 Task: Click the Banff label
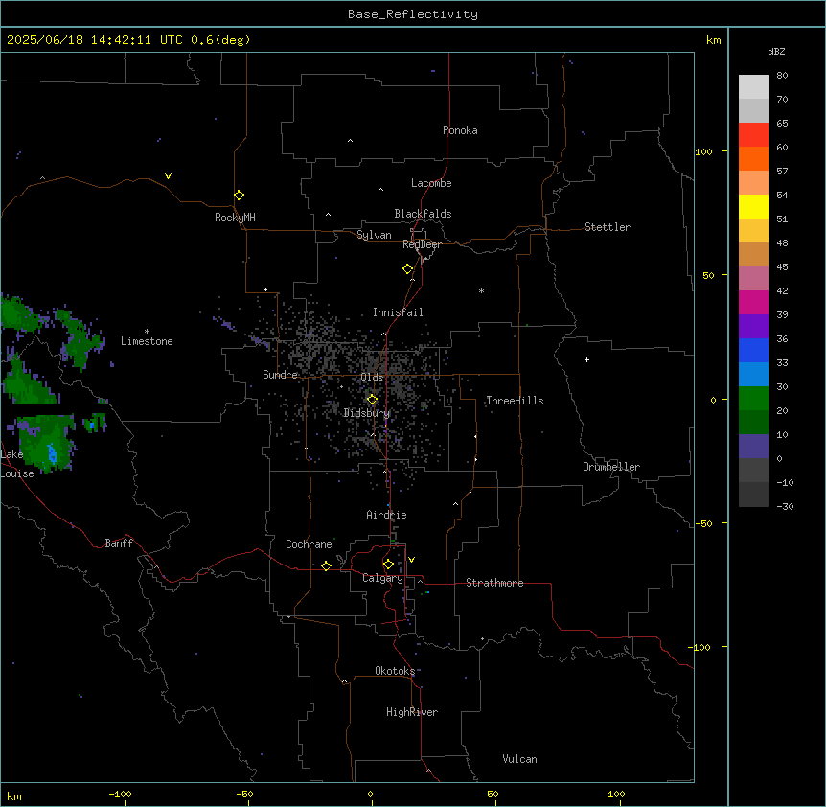click(119, 543)
